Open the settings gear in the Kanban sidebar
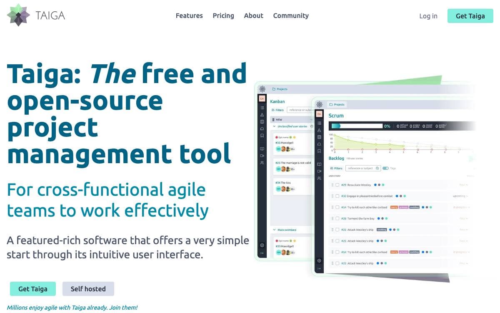The image size is (500, 313). (262, 245)
